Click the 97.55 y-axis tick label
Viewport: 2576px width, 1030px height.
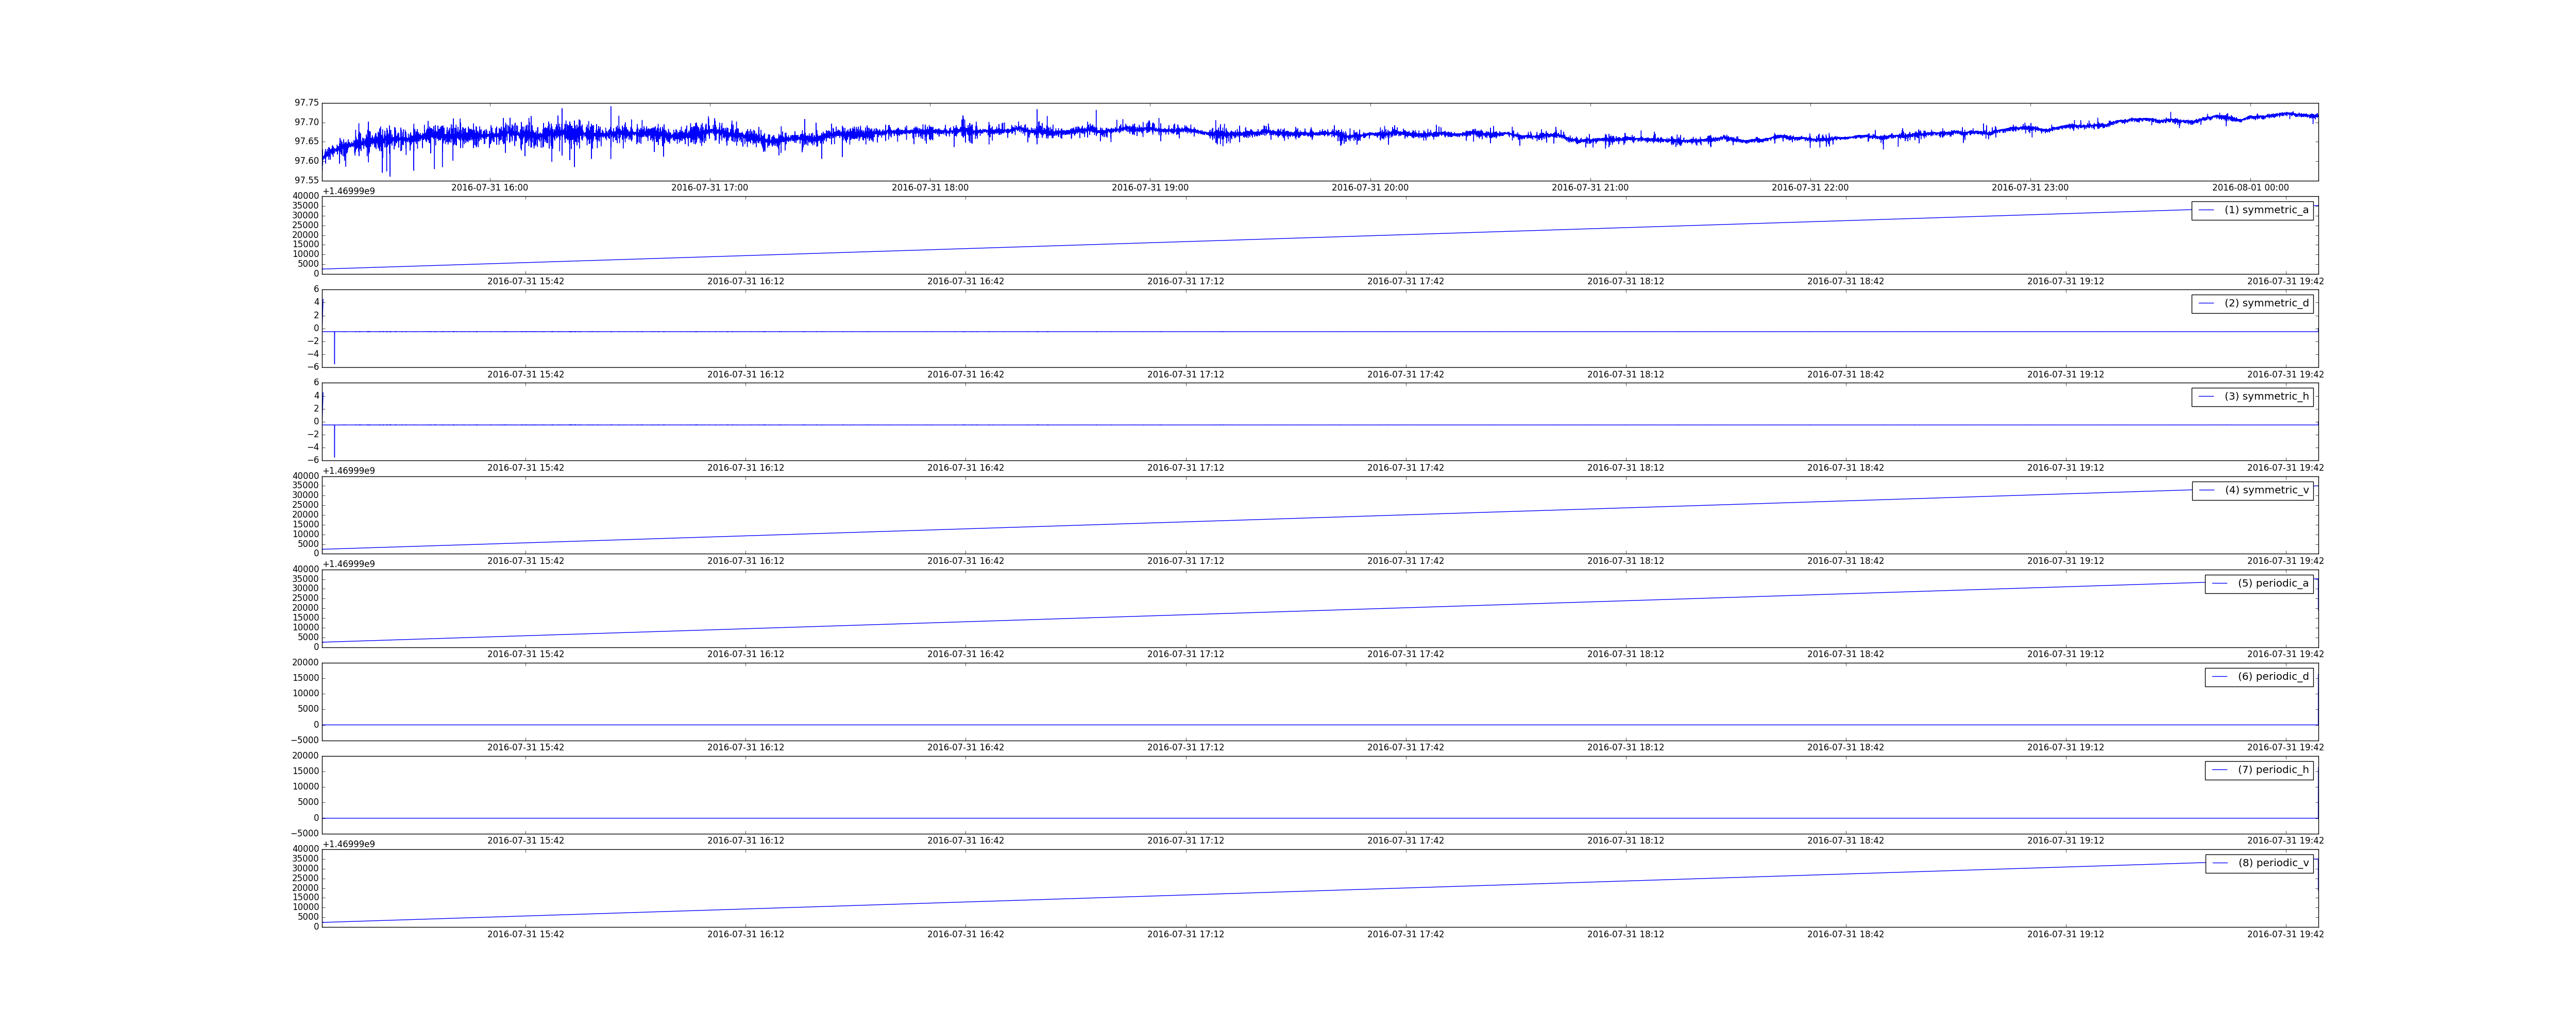pyautogui.click(x=307, y=180)
